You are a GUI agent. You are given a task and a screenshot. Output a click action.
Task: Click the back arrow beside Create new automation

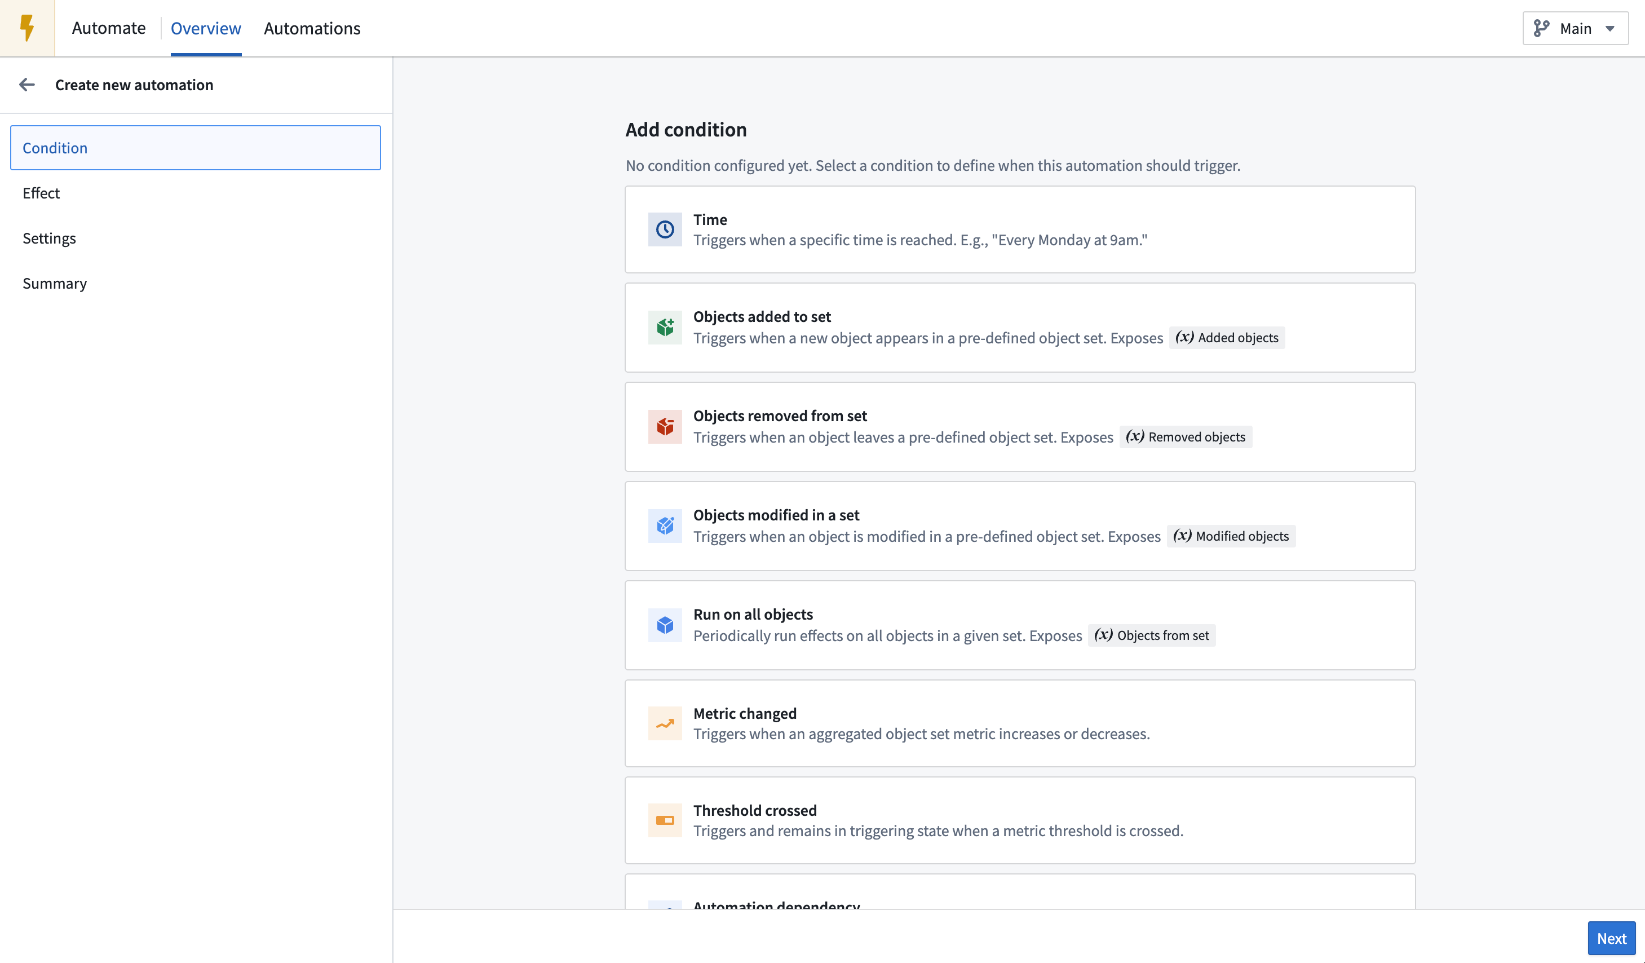coord(26,85)
